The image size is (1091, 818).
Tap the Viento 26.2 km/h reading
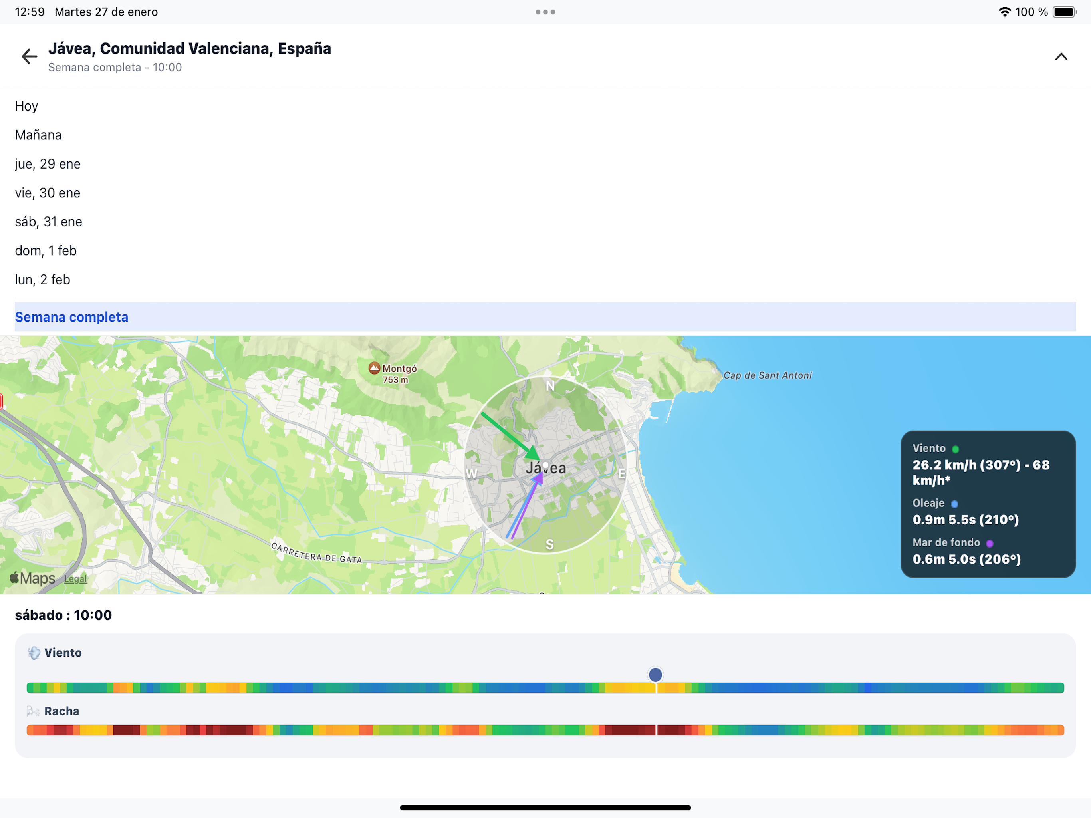pyautogui.click(x=981, y=472)
